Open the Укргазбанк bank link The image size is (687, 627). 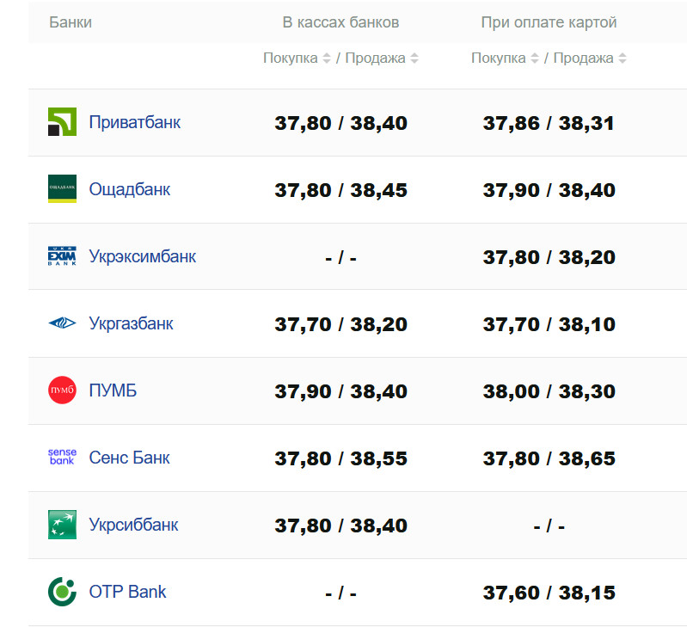tap(132, 323)
